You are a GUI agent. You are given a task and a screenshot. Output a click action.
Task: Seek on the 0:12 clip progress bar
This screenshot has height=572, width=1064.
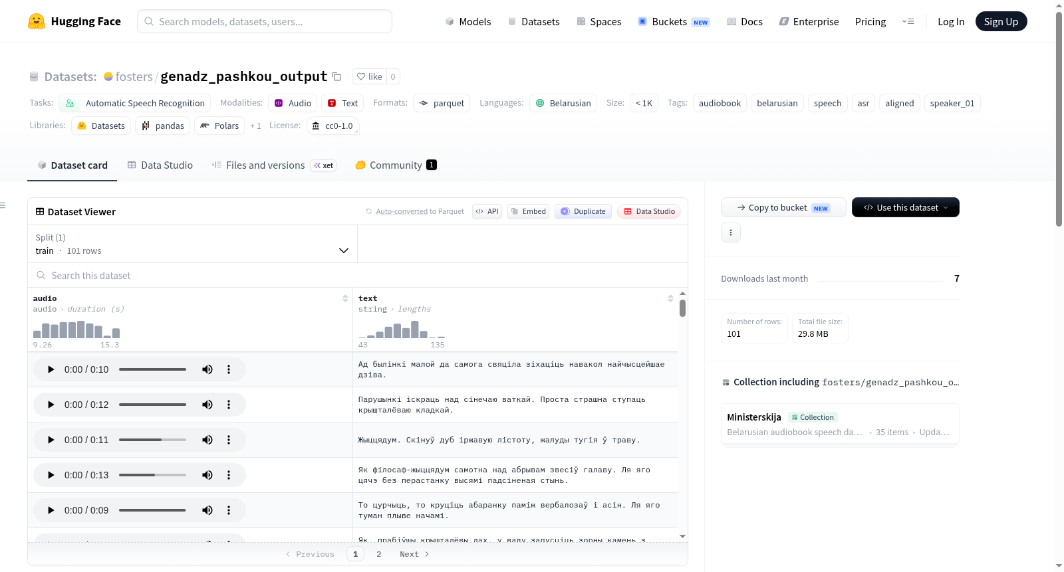tap(152, 405)
